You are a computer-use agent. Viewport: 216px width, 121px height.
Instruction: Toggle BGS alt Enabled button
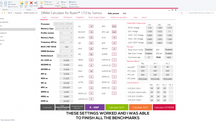[169, 53]
